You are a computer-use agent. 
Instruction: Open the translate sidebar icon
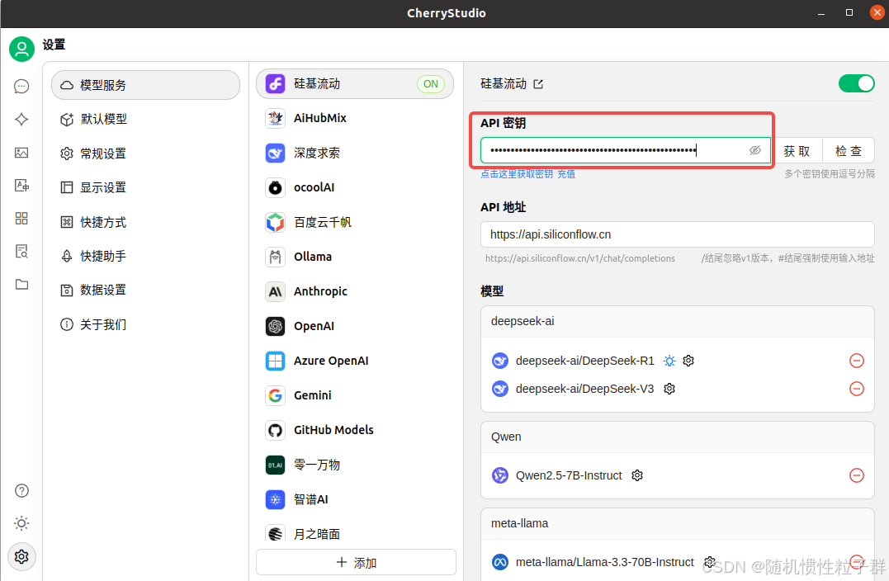[x=21, y=186]
